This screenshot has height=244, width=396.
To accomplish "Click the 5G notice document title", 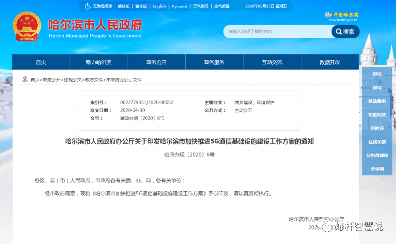I will 189,141.
